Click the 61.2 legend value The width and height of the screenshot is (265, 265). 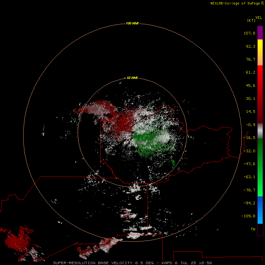pos(251,72)
